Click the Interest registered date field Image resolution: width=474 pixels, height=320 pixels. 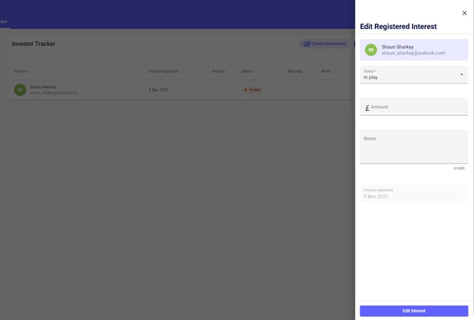(413, 194)
